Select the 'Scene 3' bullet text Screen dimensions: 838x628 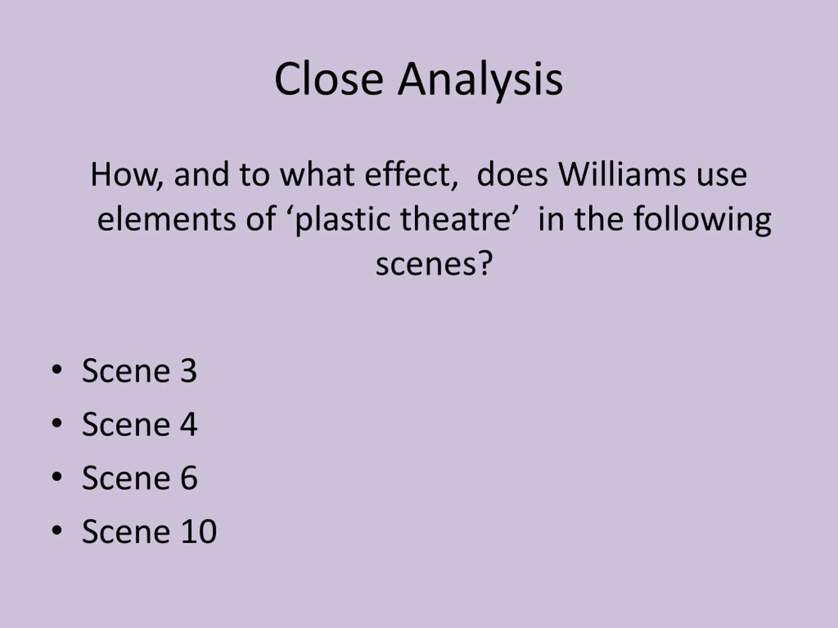point(139,371)
